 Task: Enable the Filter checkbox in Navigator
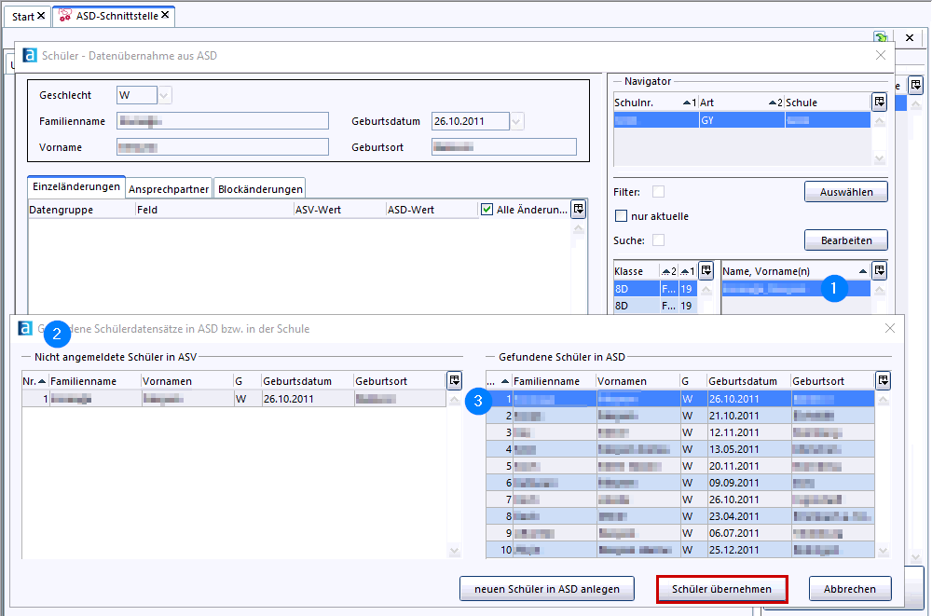pos(658,191)
